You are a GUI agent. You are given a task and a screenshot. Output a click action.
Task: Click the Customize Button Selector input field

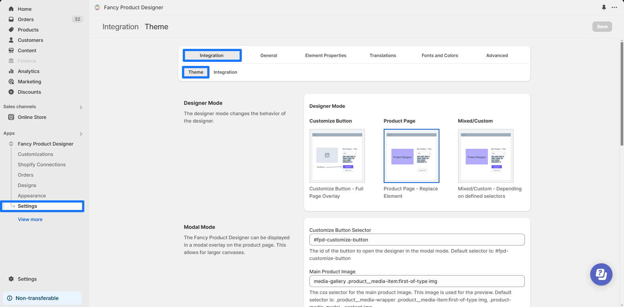tap(417, 240)
